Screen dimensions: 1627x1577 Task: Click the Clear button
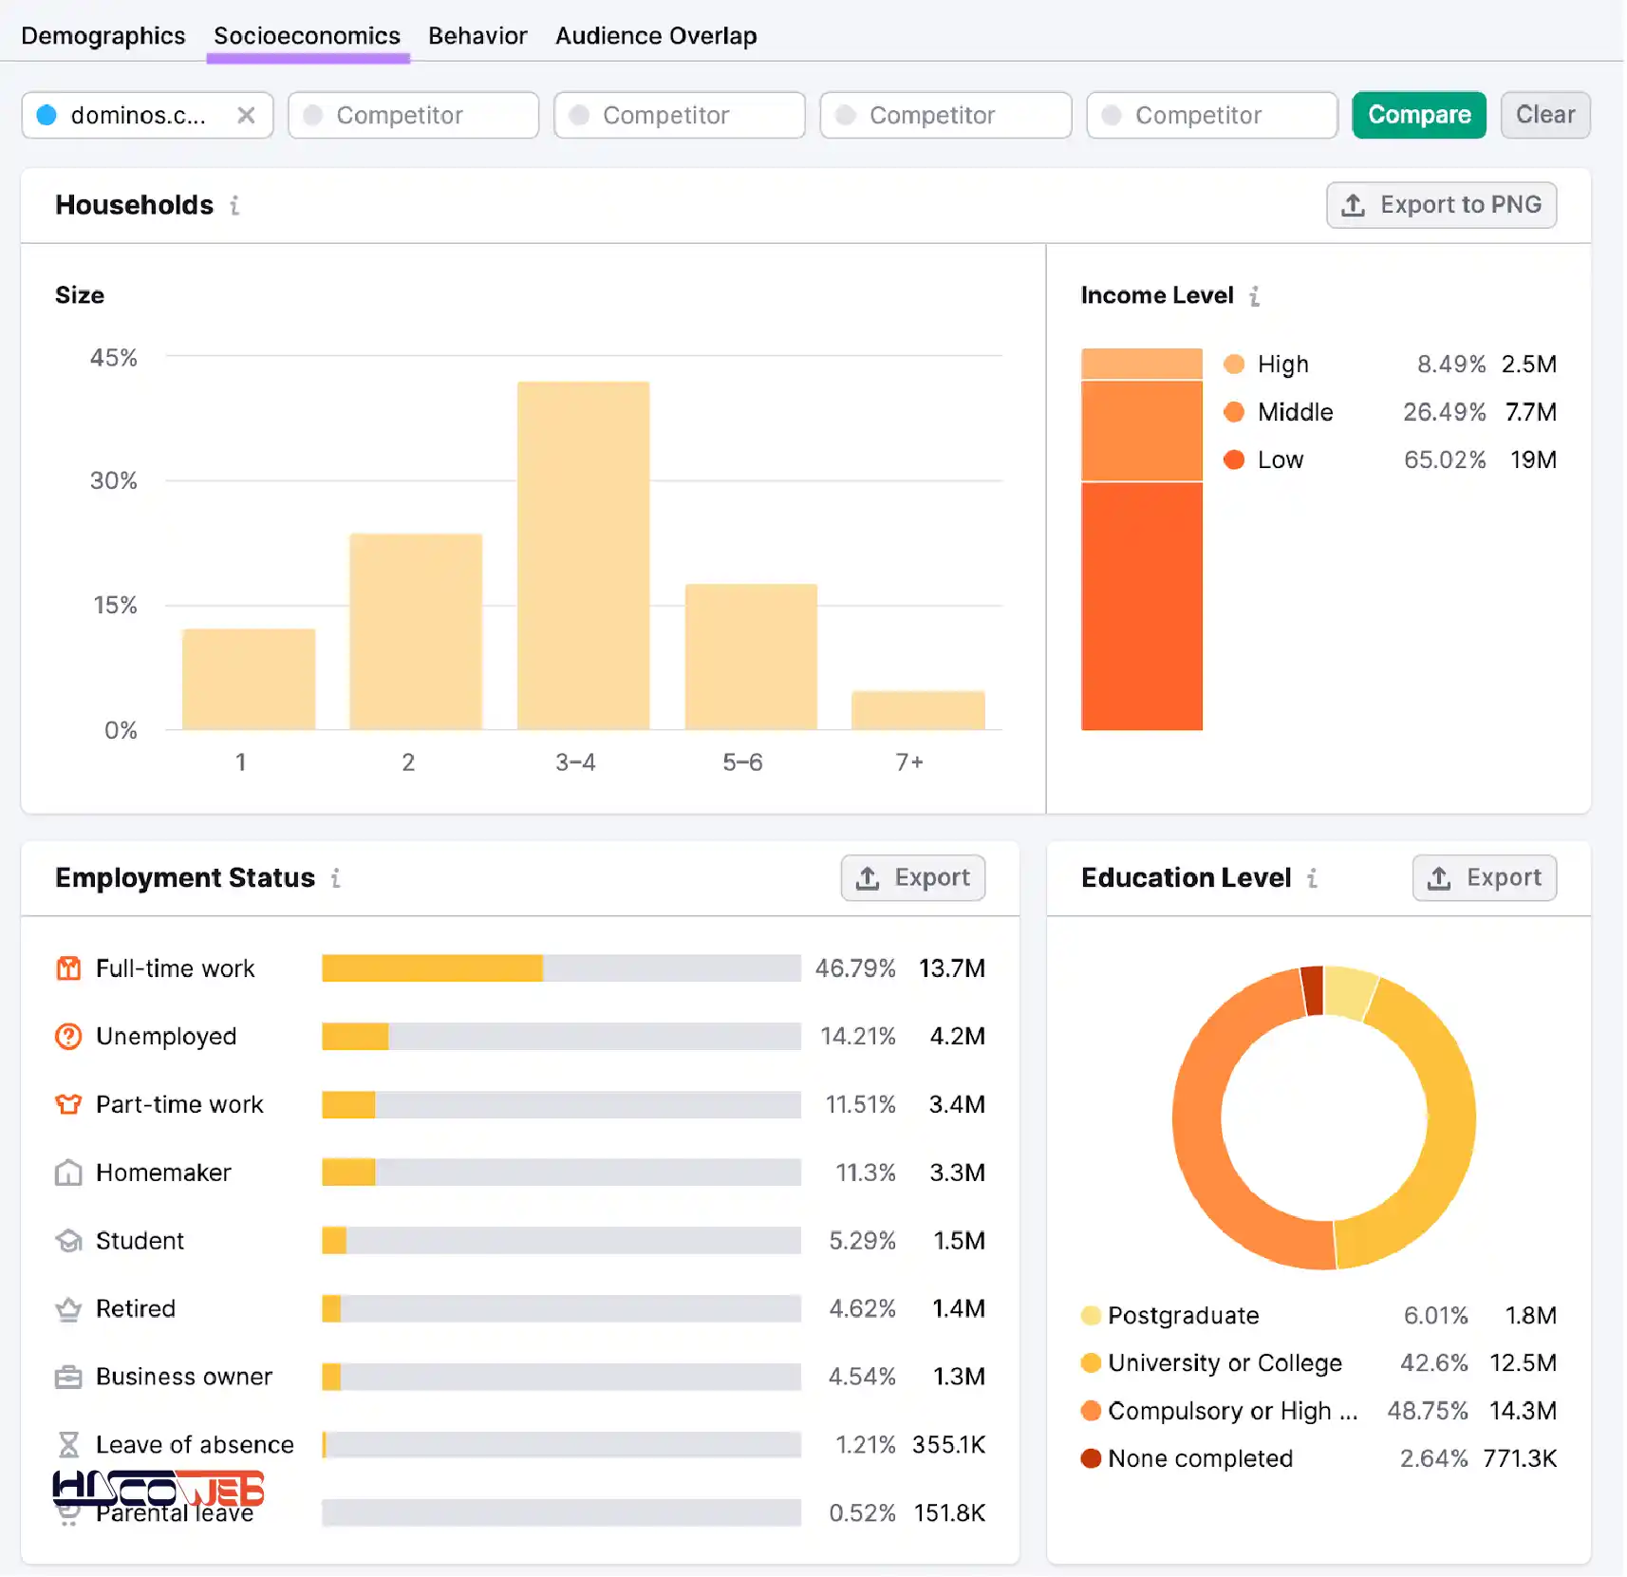click(1544, 115)
